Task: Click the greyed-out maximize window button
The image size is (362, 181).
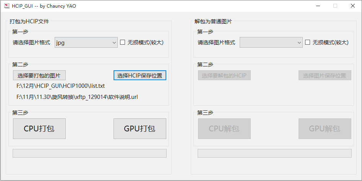Action: click(x=335, y=6)
